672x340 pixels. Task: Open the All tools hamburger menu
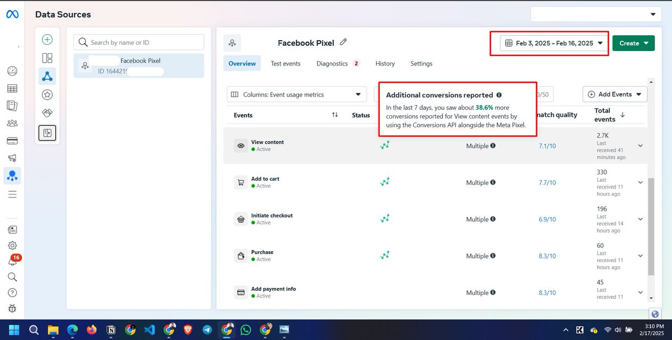coord(12,194)
